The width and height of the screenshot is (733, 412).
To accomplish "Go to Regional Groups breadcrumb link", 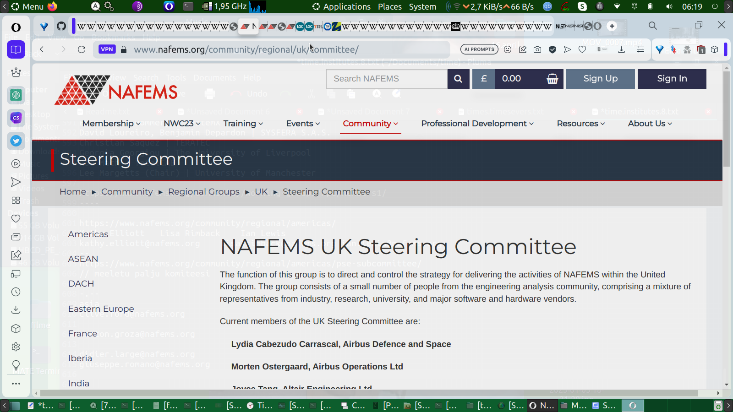I will click(x=204, y=192).
